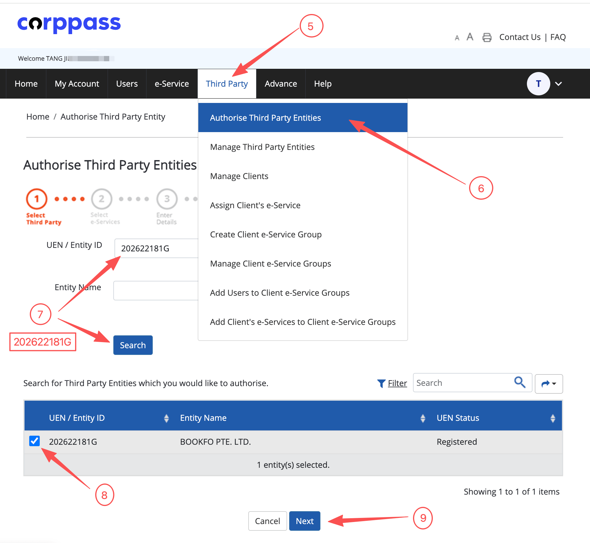Click the Home breadcrumb link

(38, 117)
